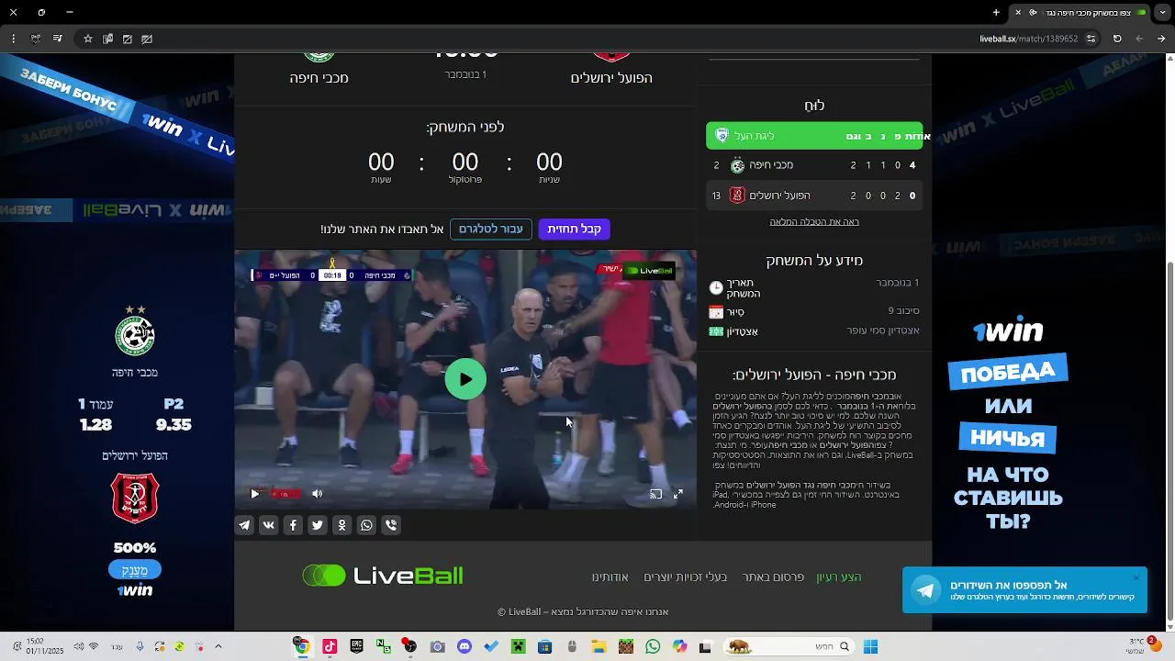Share the match via WhatsApp icon

tap(366, 525)
